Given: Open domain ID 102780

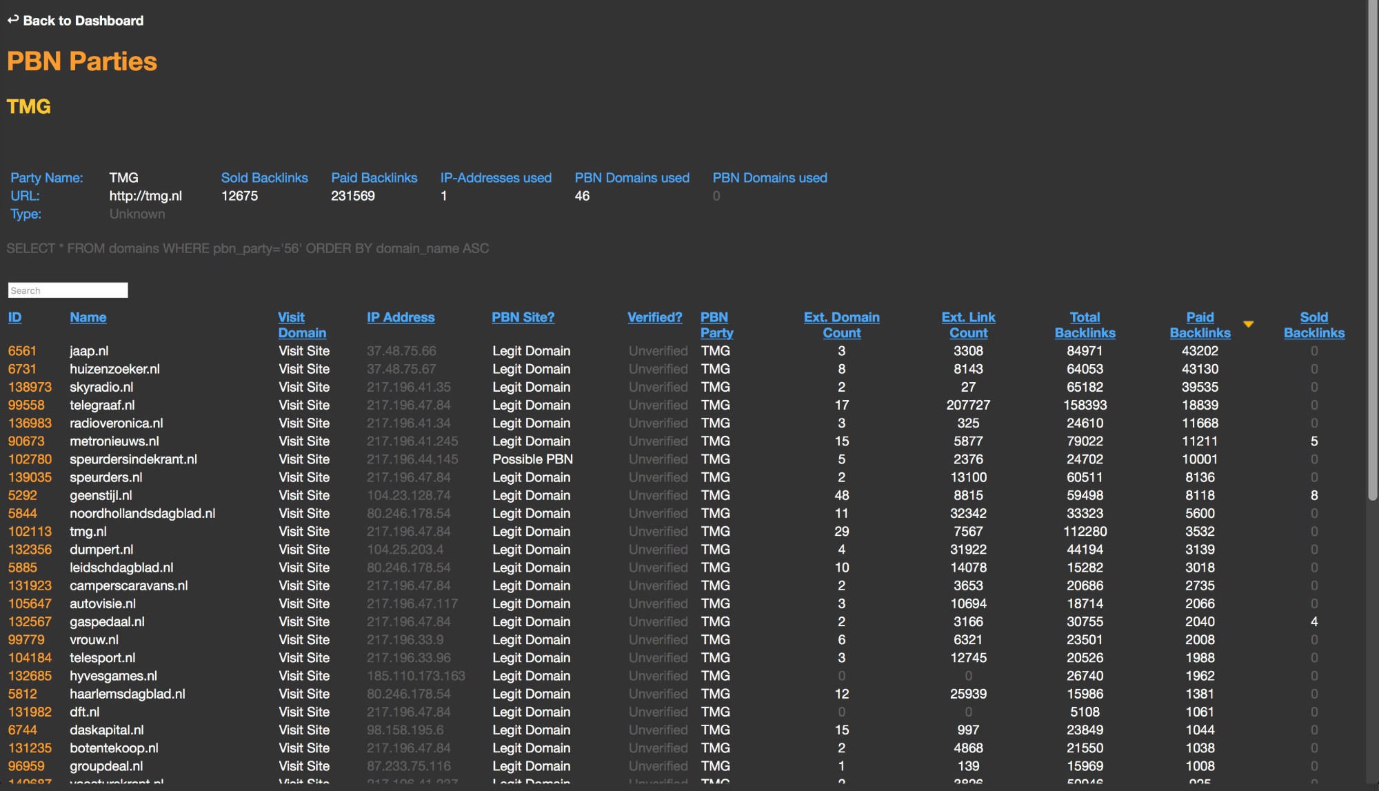Looking at the screenshot, I should 30,459.
